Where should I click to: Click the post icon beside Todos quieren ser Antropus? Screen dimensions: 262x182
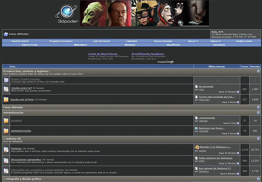pos(196,158)
